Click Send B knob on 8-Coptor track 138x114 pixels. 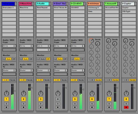click(132, 44)
